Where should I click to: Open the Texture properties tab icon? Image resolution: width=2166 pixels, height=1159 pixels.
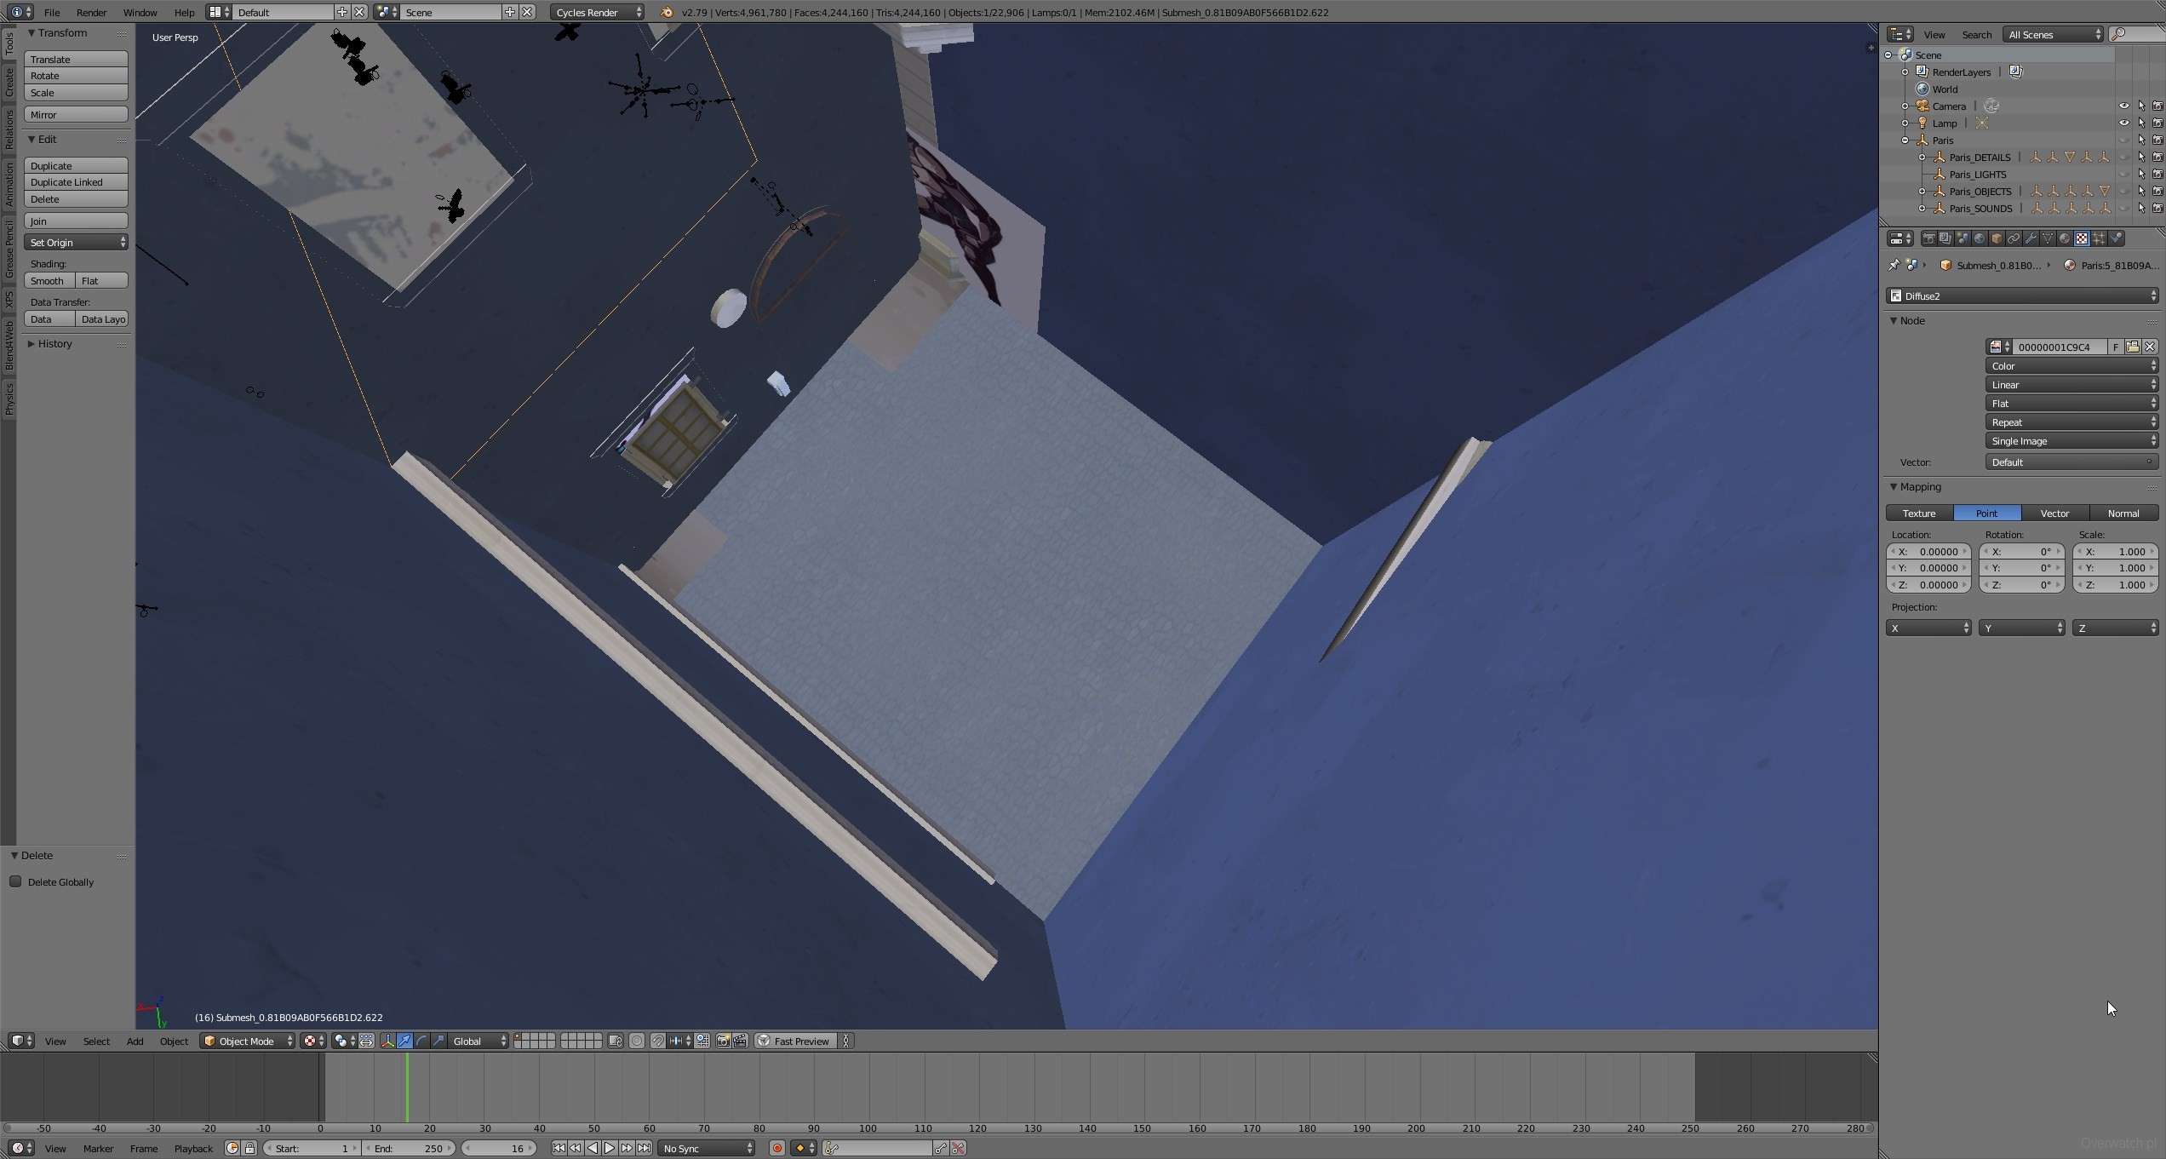(2082, 239)
